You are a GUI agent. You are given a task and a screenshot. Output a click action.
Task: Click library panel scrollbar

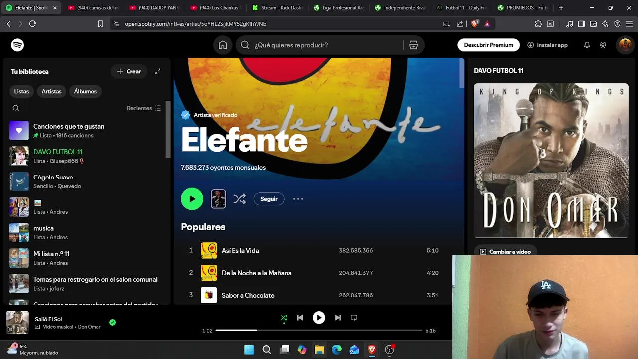pyautogui.click(x=168, y=129)
